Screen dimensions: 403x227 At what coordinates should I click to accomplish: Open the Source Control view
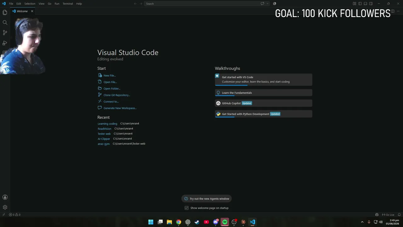click(x=5, y=32)
